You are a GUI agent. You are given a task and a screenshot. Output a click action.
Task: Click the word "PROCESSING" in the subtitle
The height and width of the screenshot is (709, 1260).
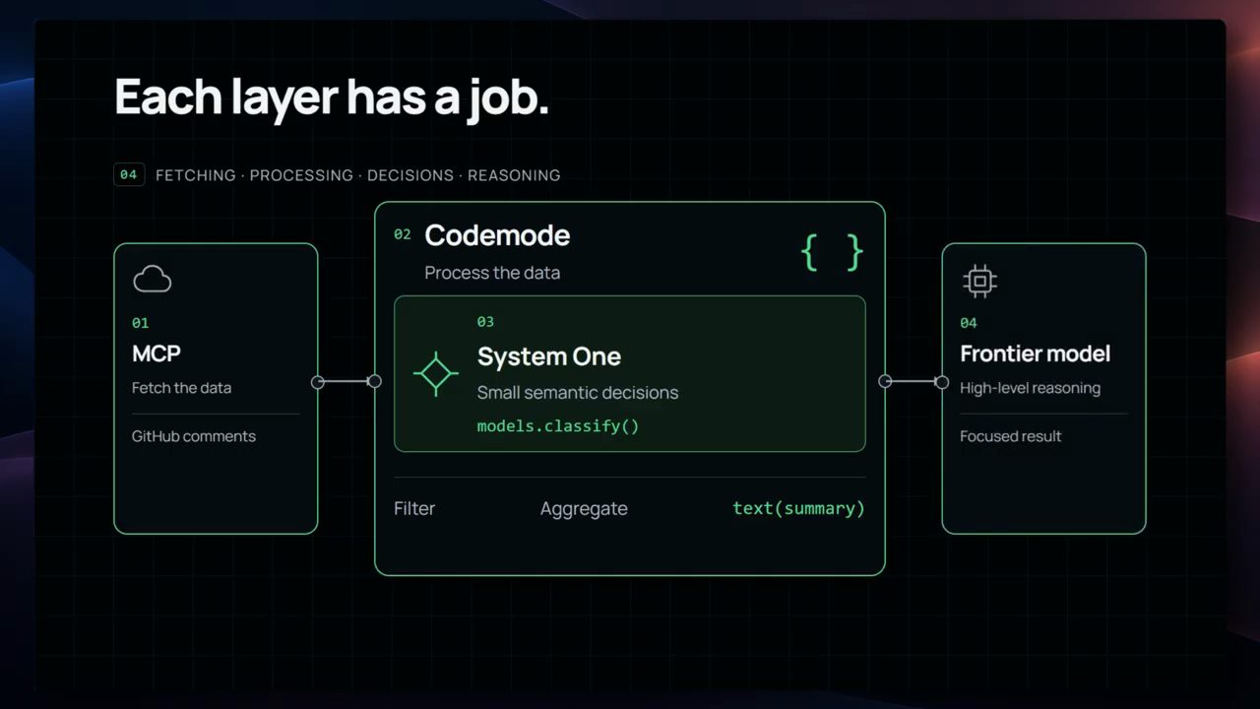click(x=301, y=175)
